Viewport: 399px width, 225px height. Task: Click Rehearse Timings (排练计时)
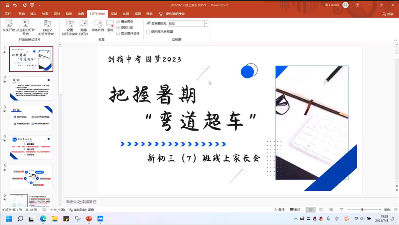pos(98,26)
